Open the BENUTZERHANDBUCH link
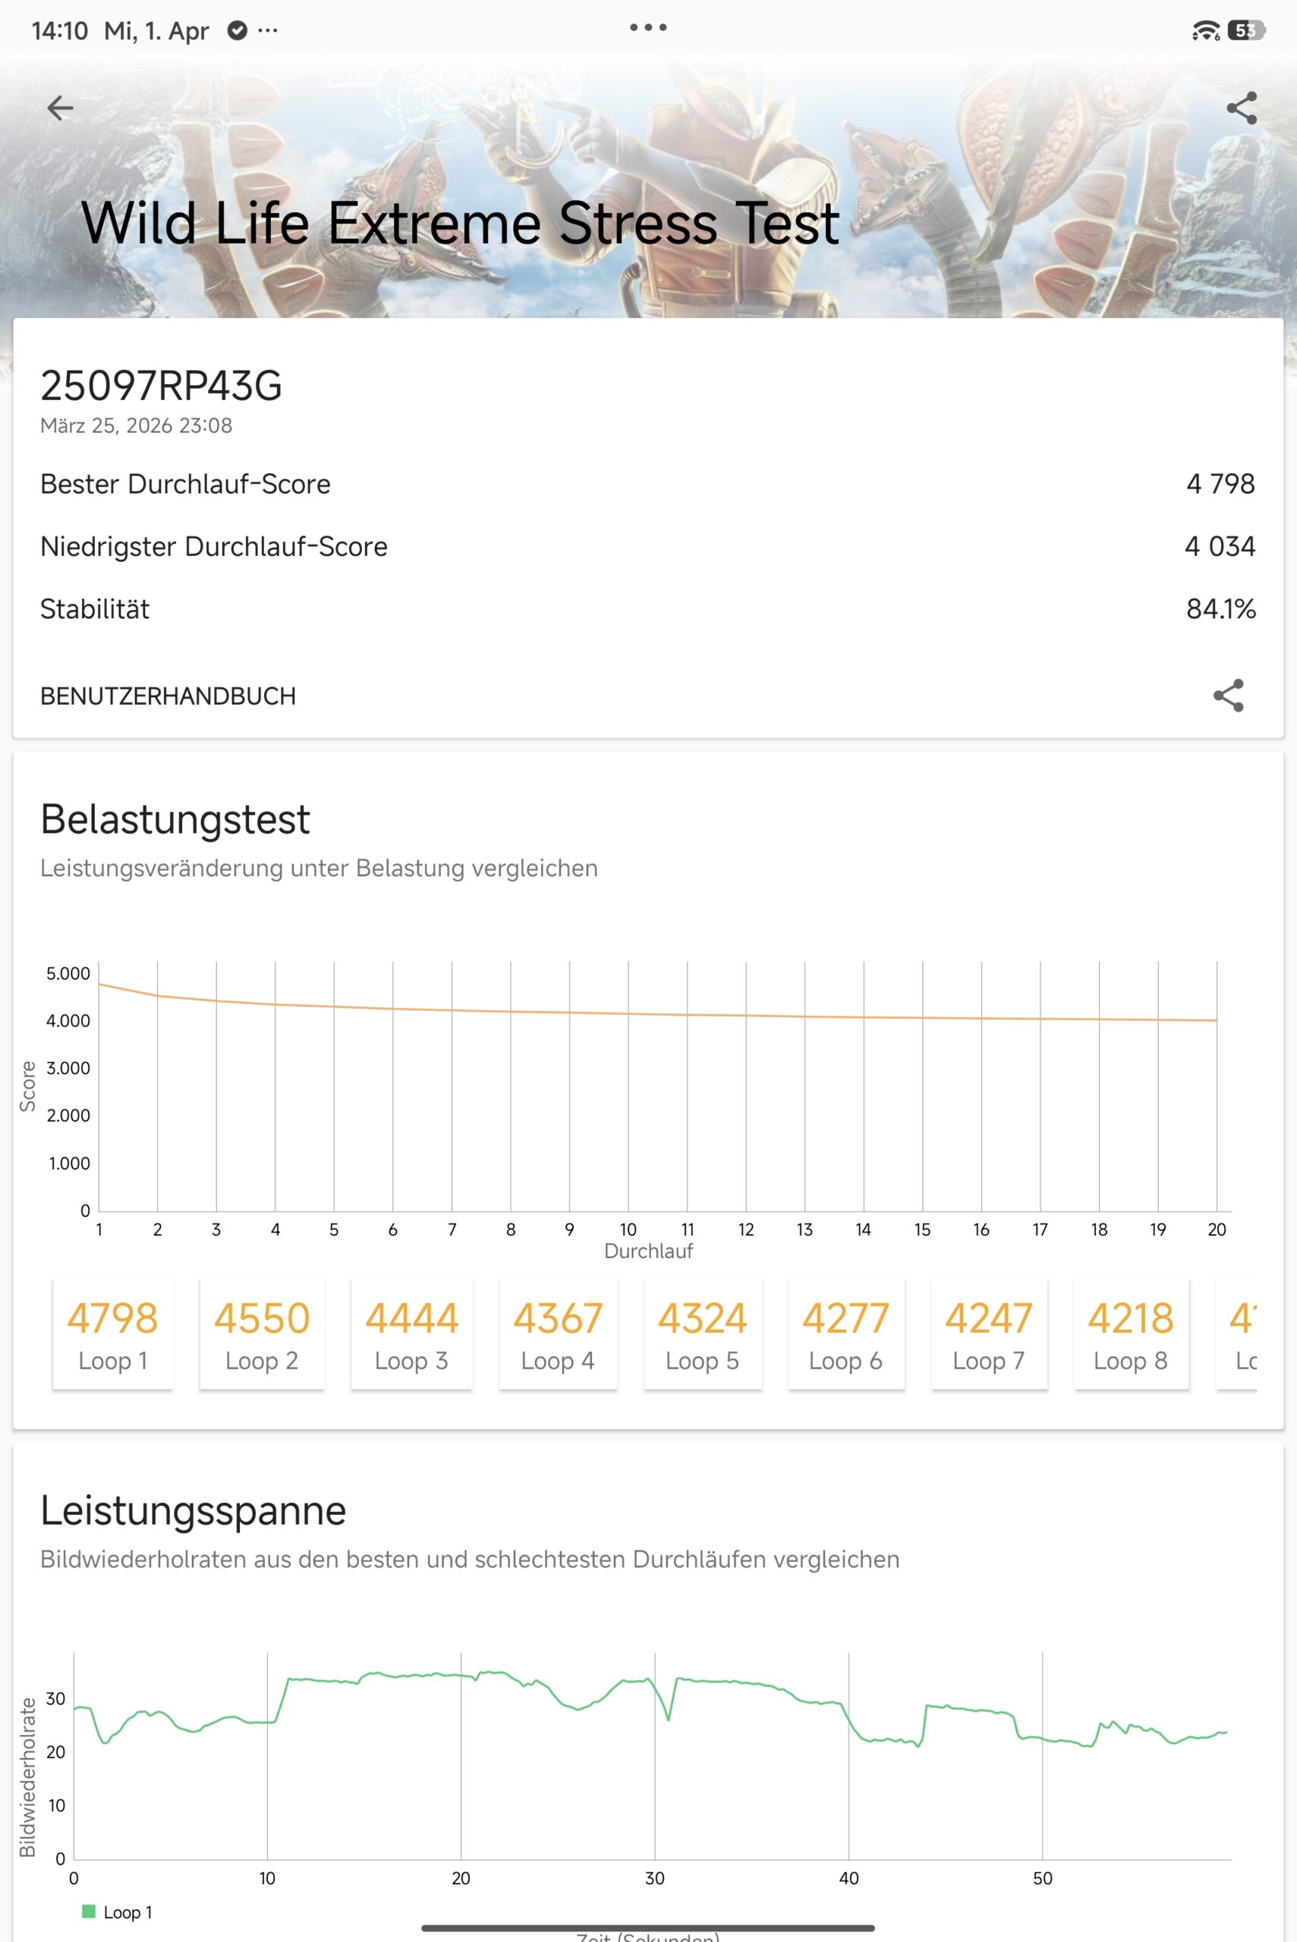The width and height of the screenshot is (1297, 1942). coord(168,696)
